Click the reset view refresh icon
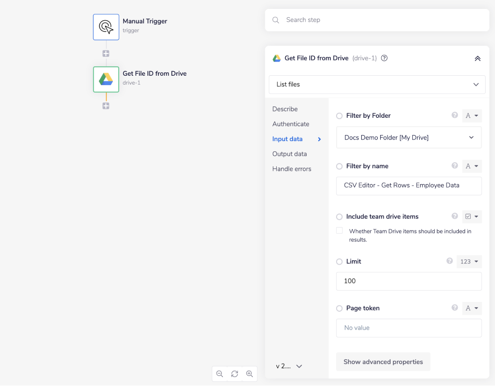 coord(235,374)
